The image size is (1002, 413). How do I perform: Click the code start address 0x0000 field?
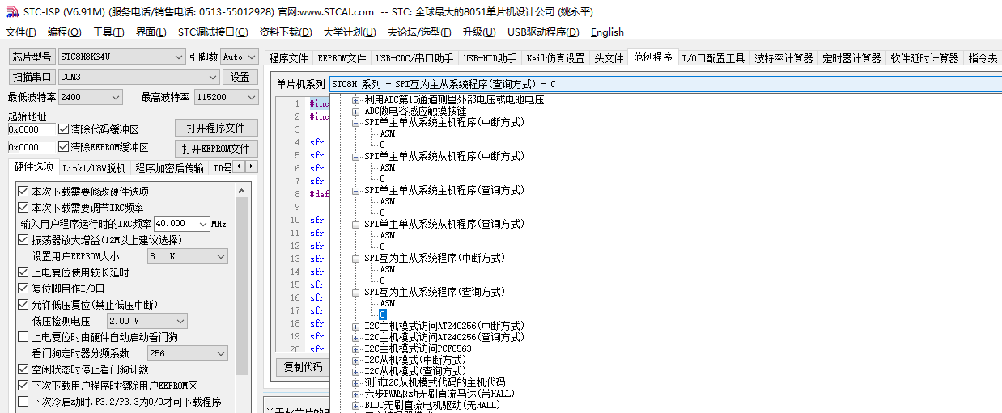point(32,129)
